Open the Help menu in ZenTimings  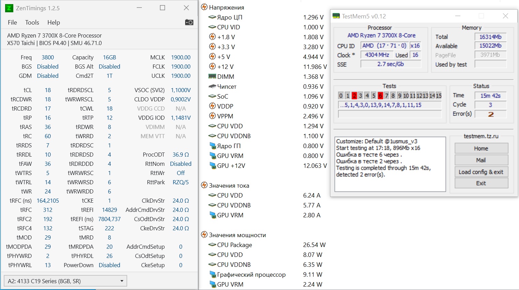coord(54,23)
